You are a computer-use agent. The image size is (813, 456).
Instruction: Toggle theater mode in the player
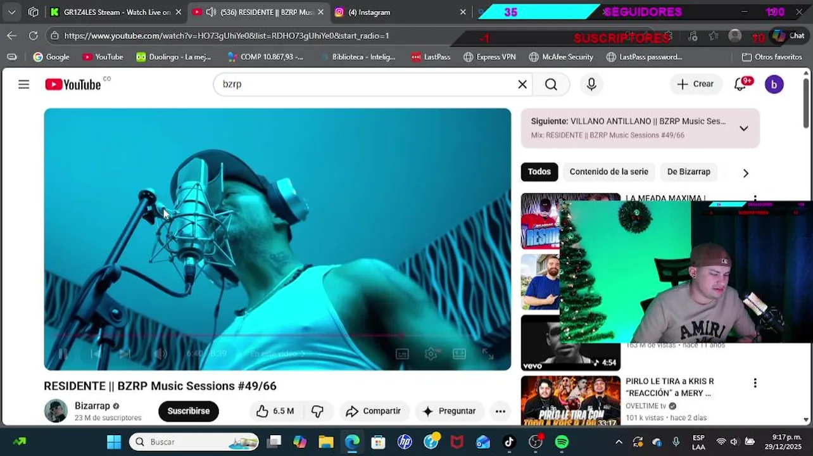[x=460, y=354]
